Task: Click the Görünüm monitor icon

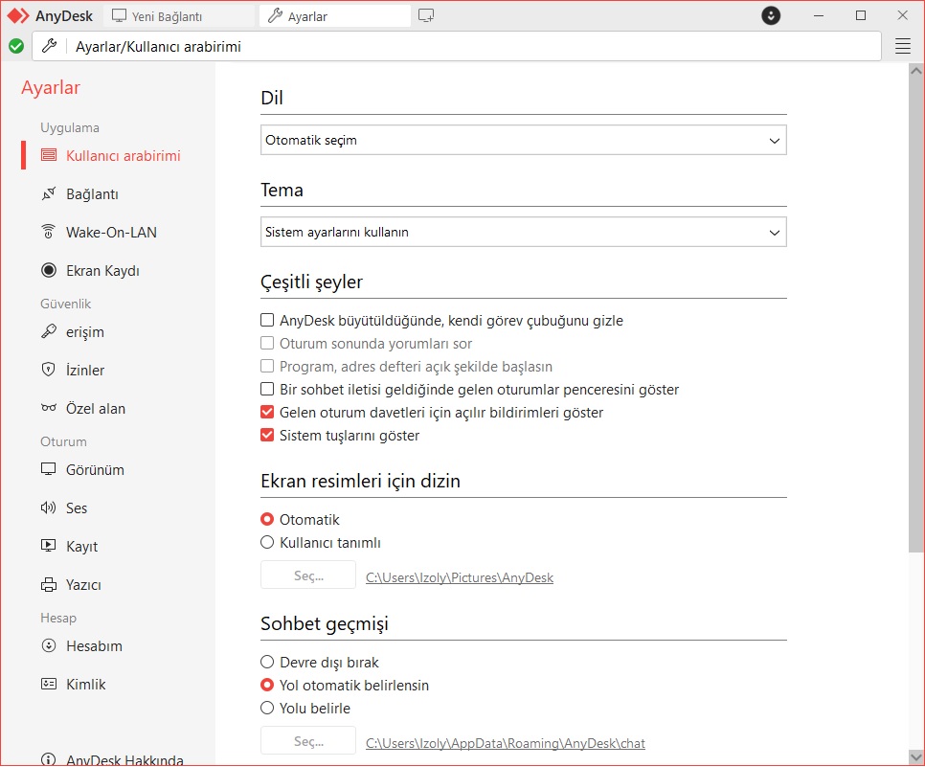Action: point(49,469)
